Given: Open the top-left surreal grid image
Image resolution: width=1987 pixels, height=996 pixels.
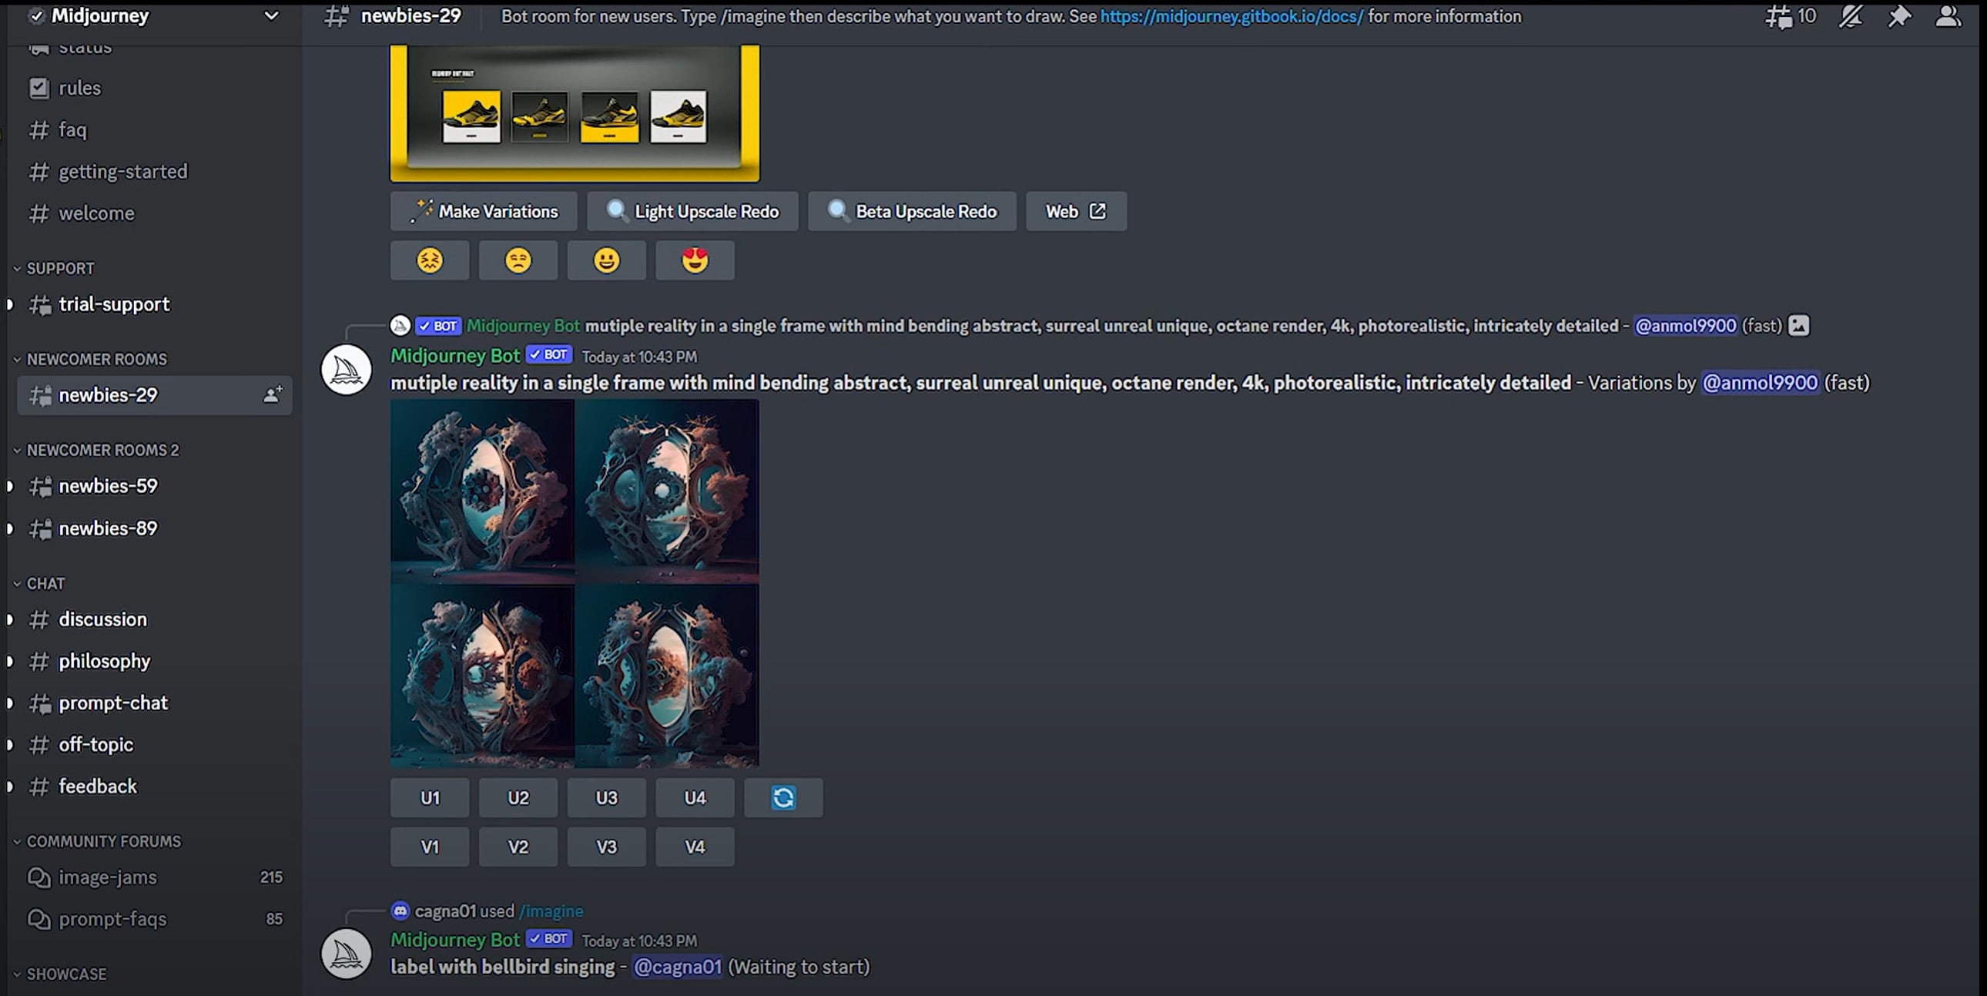Looking at the screenshot, I should (x=482, y=491).
